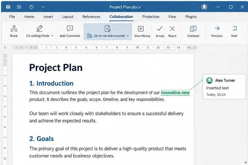The image size is (248, 165).
Task: Open the File menu
Action: [12, 17]
